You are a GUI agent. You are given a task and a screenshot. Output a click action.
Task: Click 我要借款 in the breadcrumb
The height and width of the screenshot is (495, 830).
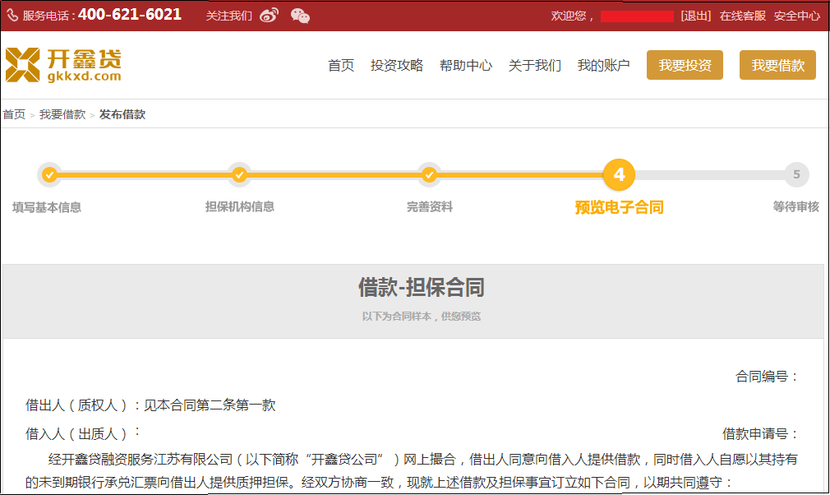(62, 114)
